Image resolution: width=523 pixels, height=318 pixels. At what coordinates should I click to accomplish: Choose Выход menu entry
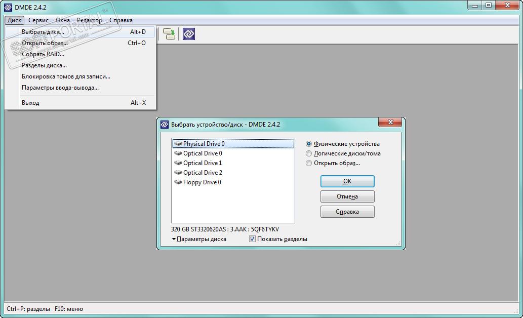point(81,103)
